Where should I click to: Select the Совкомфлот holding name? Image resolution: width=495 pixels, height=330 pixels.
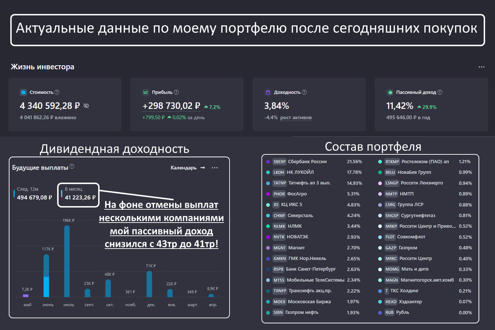411,237
